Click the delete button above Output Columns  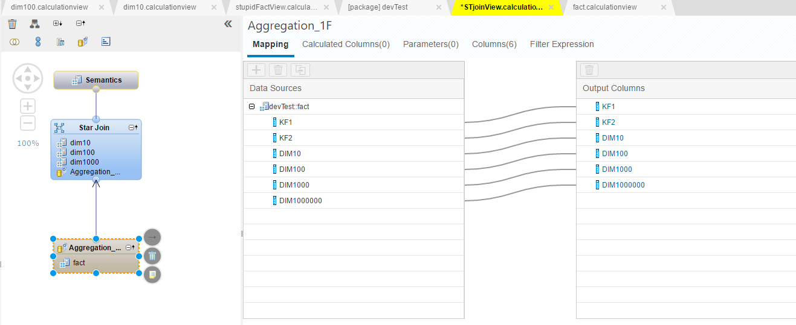589,70
